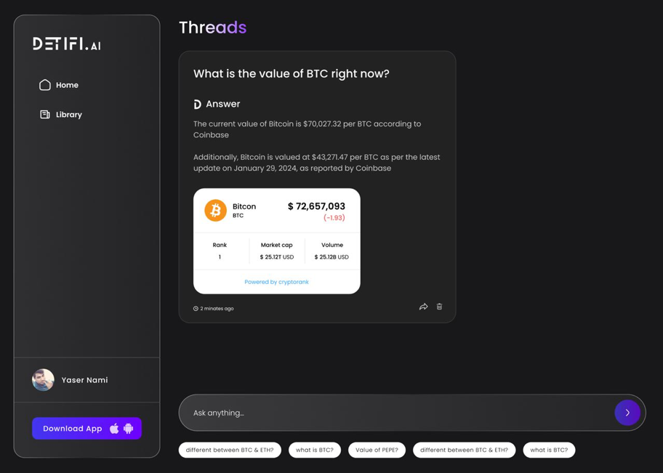Submit query with purple arrow button
Screen dimensions: 663x473
(x=627, y=413)
